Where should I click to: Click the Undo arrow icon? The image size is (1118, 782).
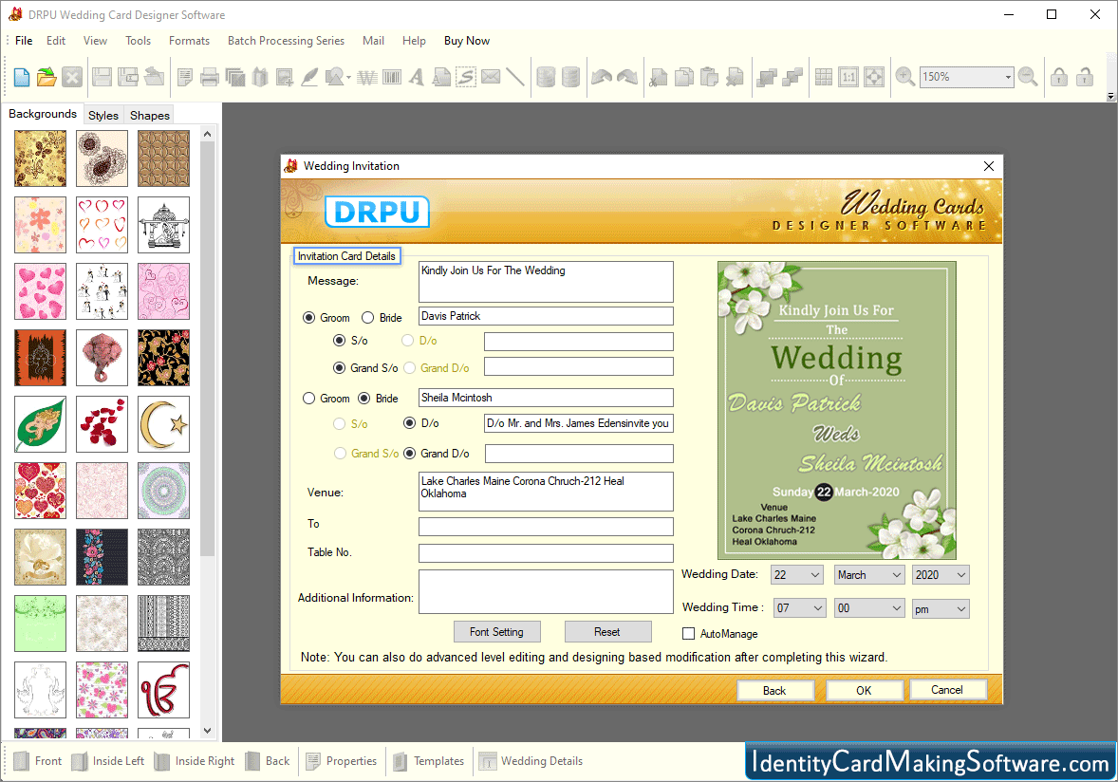(x=602, y=77)
